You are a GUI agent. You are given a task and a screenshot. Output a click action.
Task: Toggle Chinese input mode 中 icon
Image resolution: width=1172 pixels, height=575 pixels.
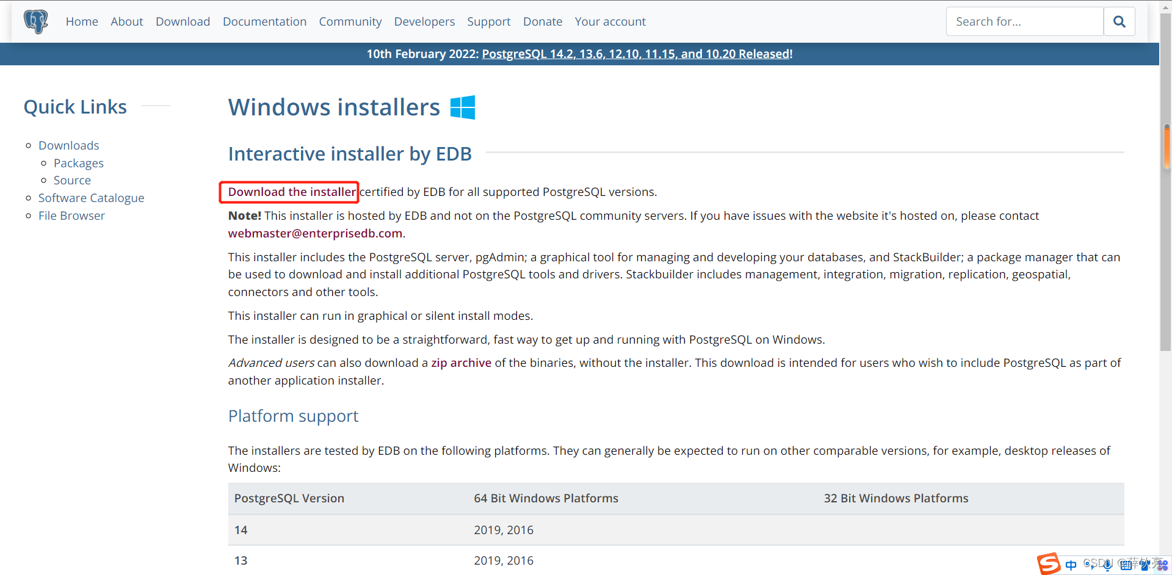1071,565
